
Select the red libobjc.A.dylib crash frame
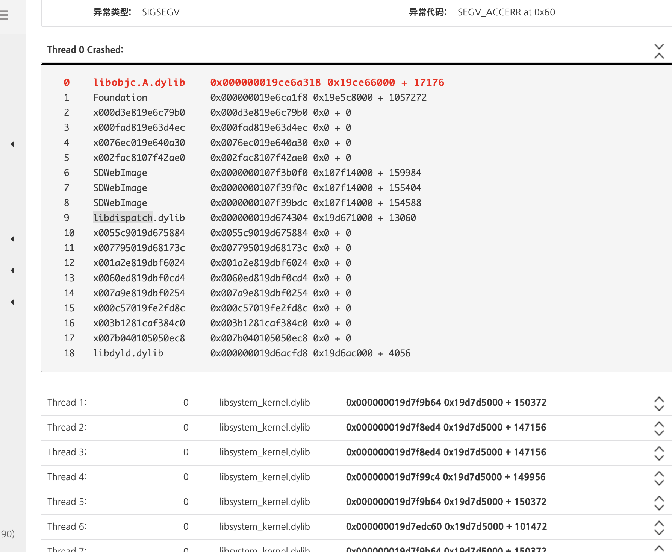coord(139,82)
